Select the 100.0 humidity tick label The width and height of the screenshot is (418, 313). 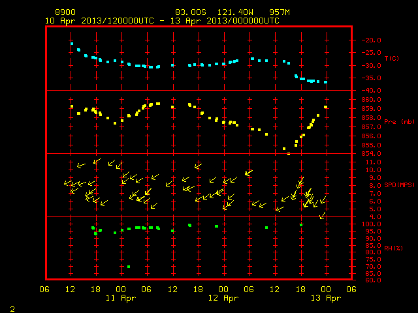tap(372, 224)
